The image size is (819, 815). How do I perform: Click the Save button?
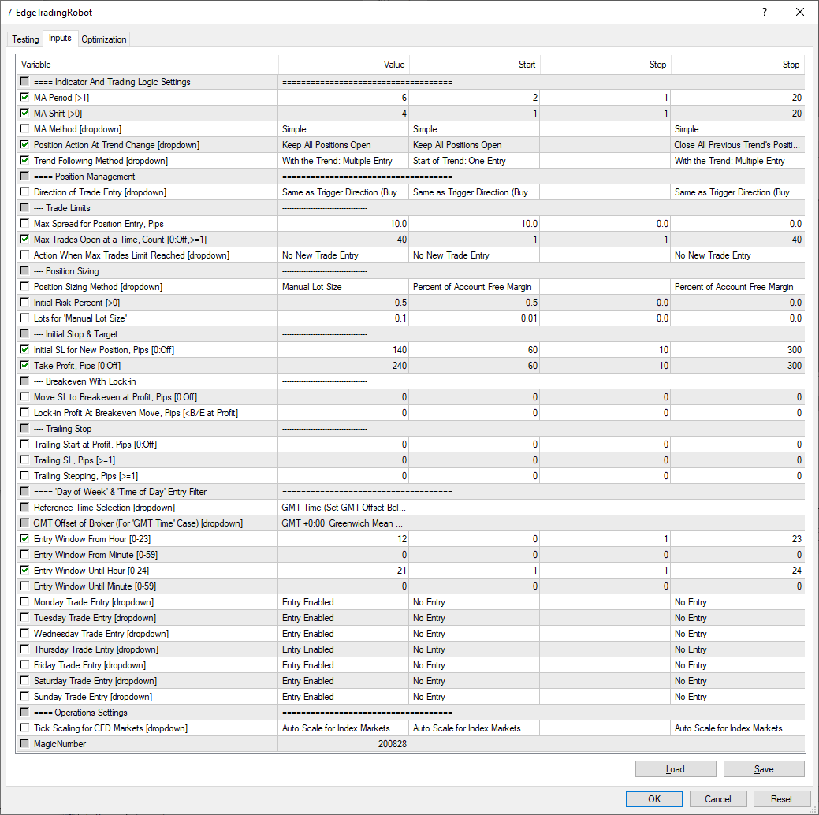(x=763, y=769)
